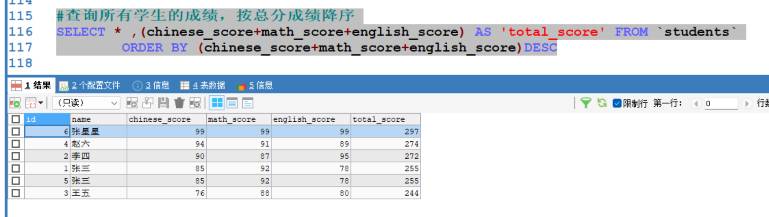
Task: Select english_score cell 80
Action: click(x=311, y=193)
